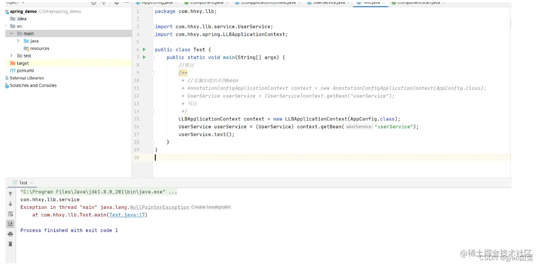
Task: Click the resources folder icon
Action: (27, 48)
